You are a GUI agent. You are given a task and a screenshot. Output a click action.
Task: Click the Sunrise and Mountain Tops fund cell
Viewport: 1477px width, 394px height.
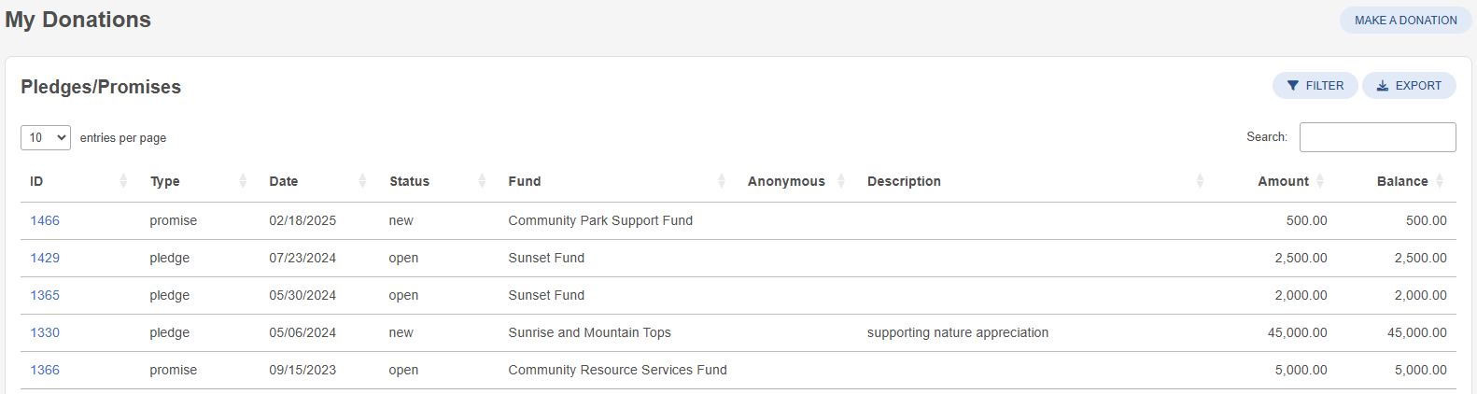(589, 332)
